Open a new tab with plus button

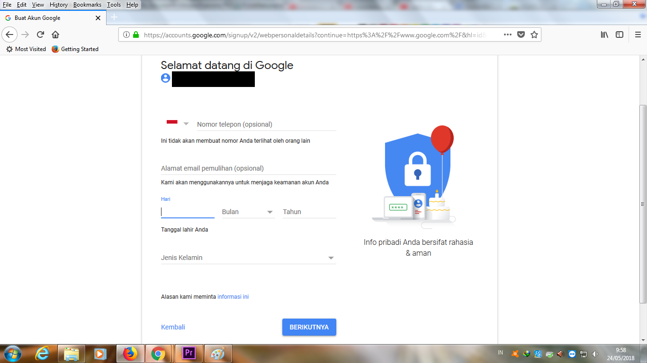tap(114, 17)
